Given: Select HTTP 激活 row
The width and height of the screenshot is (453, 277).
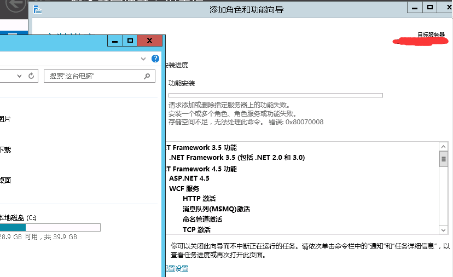Looking at the screenshot, I should 199,199.
